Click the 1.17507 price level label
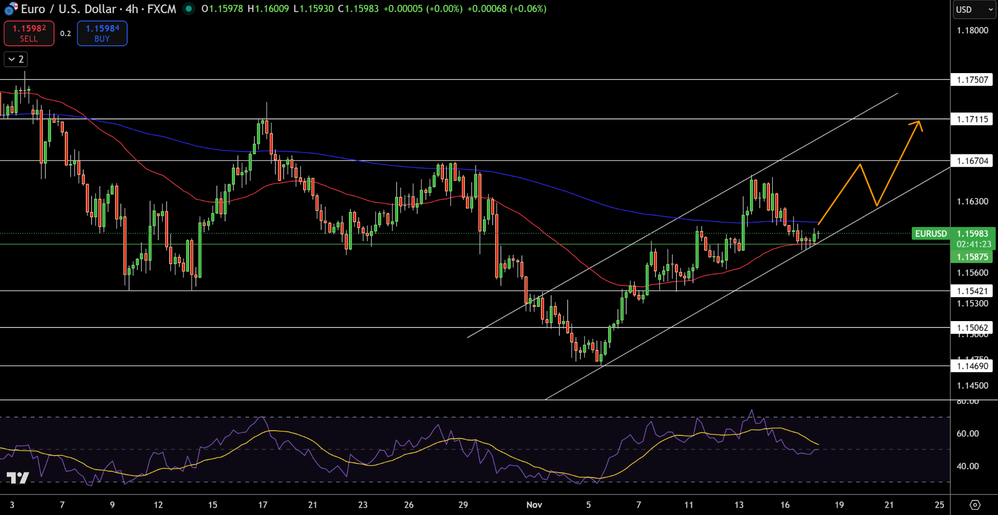 coord(972,80)
